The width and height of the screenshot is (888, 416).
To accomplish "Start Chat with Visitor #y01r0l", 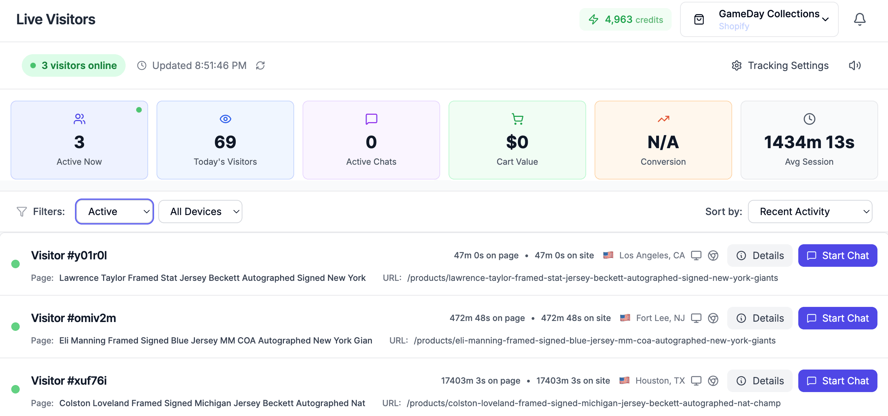I will (x=838, y=256).
